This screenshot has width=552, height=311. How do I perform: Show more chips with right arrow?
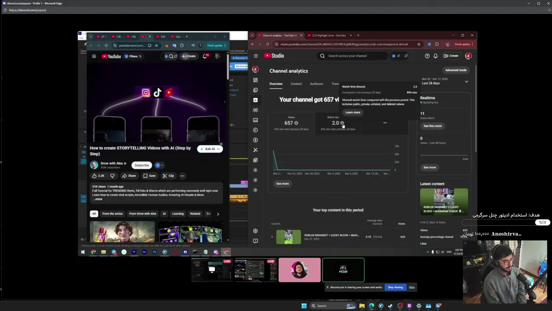[x=218, y=214]
